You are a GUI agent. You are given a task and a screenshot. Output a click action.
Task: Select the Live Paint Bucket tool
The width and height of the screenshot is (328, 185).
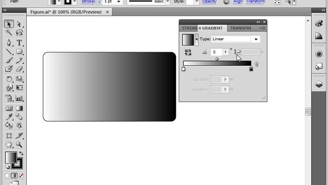tap(9, 125)
